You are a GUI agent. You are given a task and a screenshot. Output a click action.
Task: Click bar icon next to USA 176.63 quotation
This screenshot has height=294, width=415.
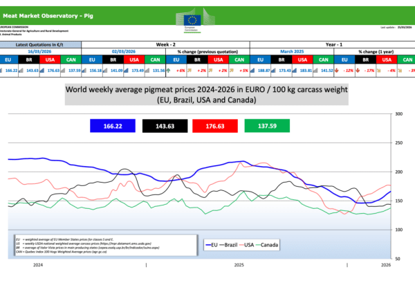coord(41,71)
